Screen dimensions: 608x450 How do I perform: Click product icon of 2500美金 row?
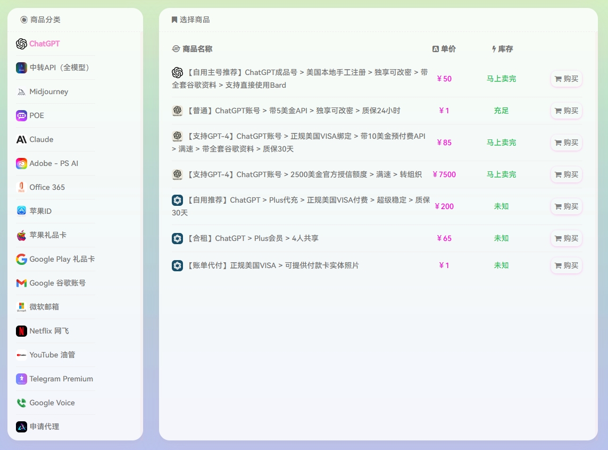(x=177, y=175)
